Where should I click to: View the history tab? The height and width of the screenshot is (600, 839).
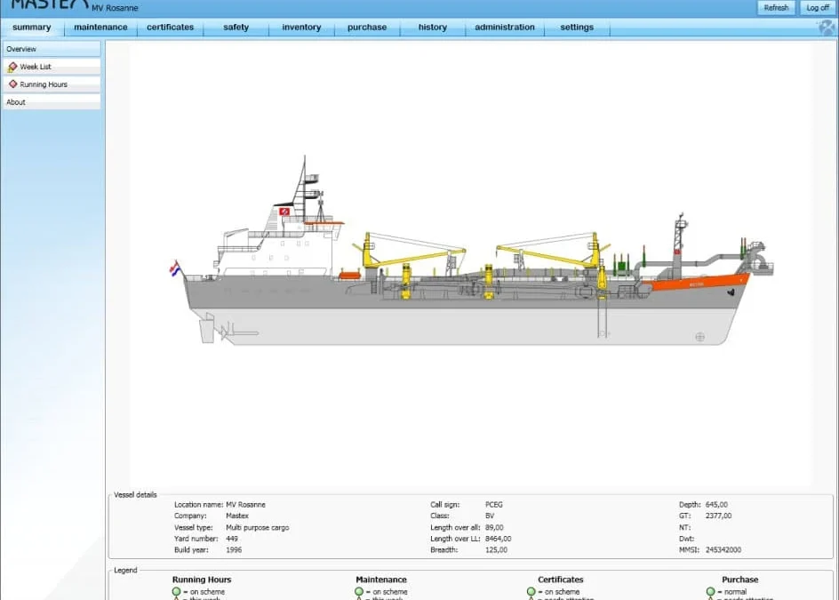[432, 28]
